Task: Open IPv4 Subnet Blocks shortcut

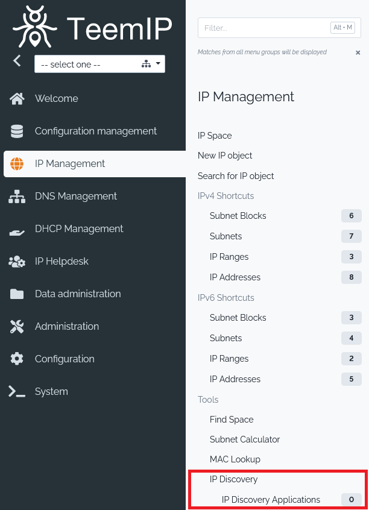Action: coord(238,216)
